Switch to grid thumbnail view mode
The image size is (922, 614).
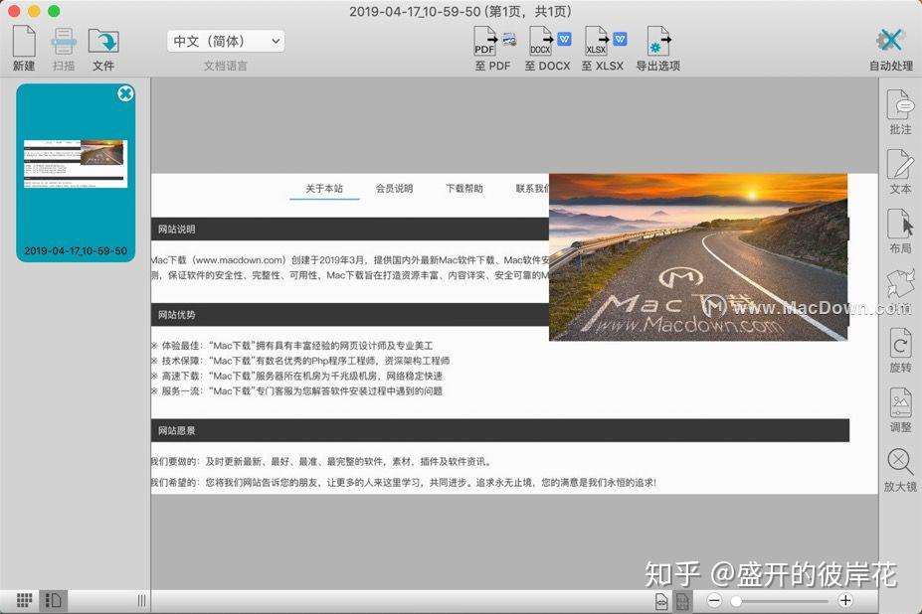click(x=22, y=600)
